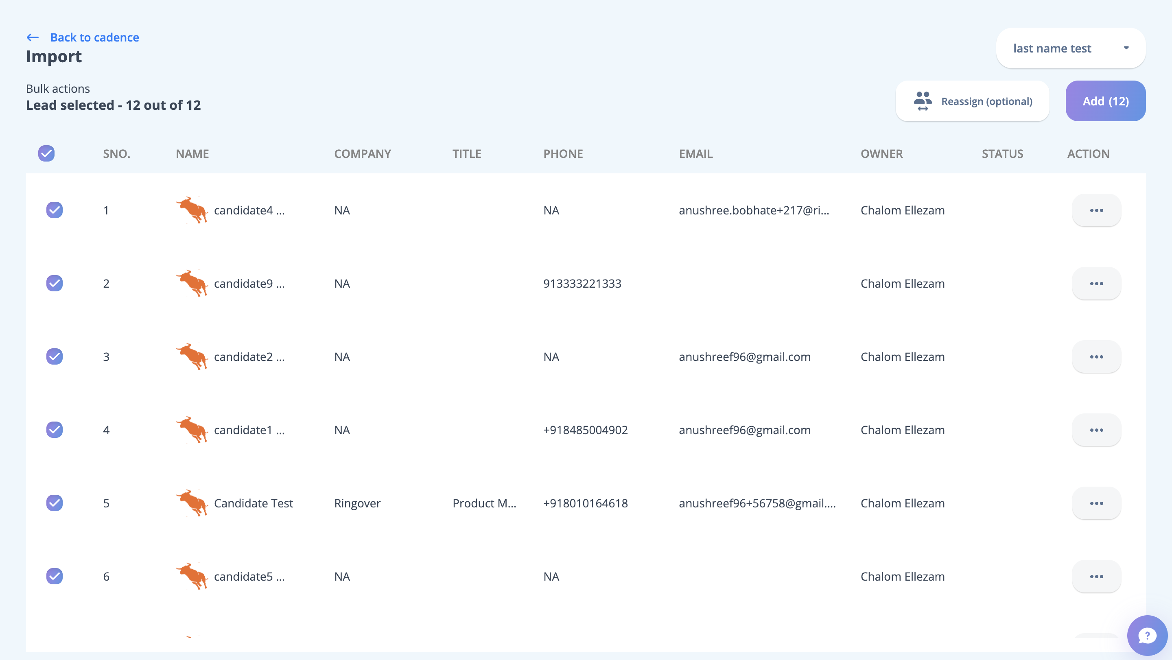Click the bull logo beside candidate9
This screenshot has width=1172, height=660.
click(x=192, y=283)
